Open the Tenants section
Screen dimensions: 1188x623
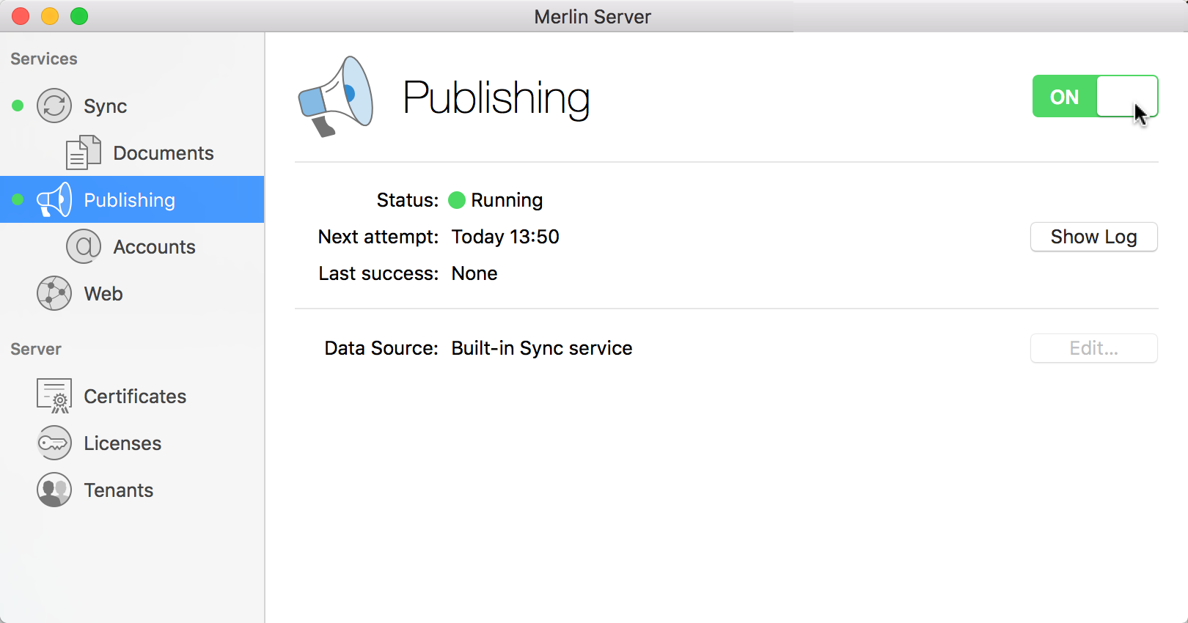(132, 490)
